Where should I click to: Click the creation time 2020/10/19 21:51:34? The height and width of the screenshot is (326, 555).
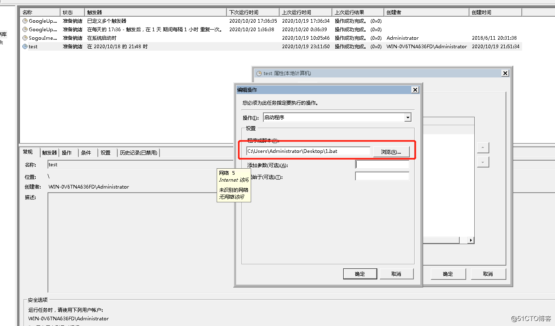point(496,47)
